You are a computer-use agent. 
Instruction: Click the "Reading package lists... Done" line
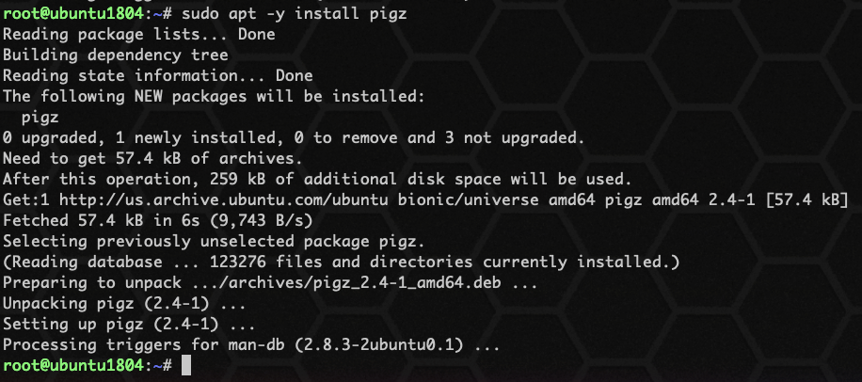click(138, 34)
